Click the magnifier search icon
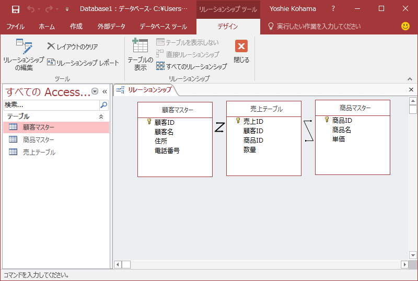Screen dimensions: 418x281 click(103, 105)
